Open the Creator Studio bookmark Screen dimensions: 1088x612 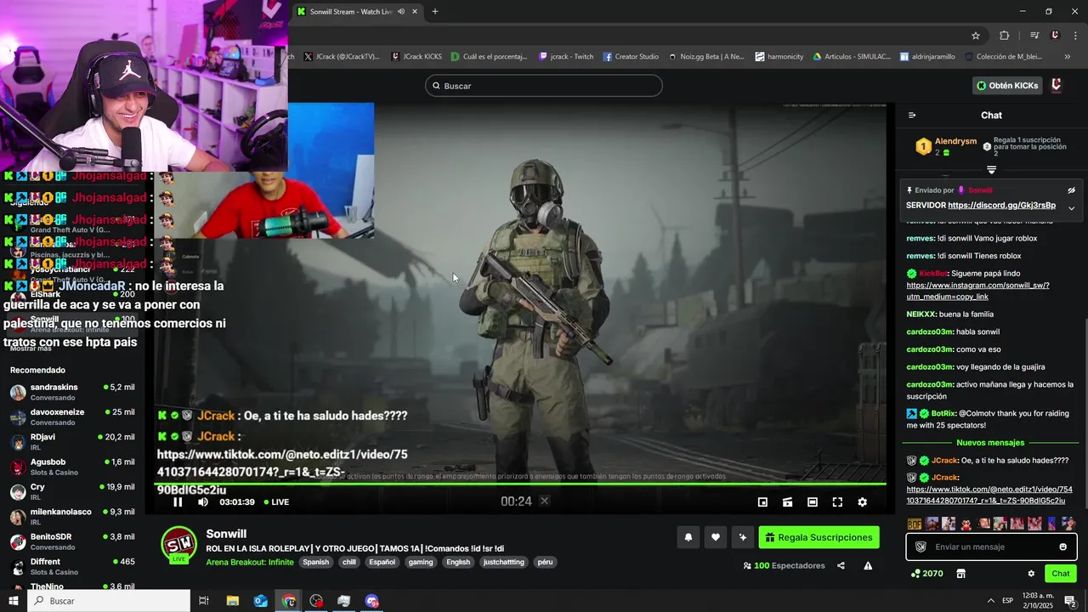point(631,57)
